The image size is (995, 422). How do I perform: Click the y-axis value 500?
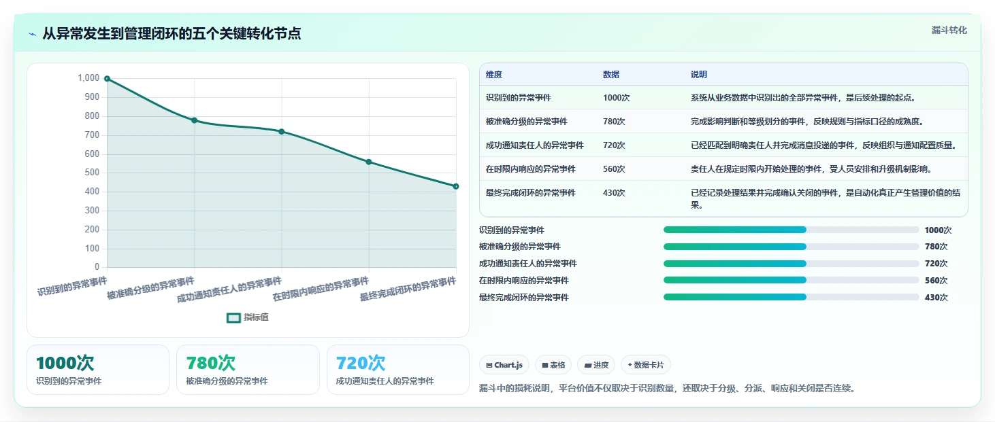click(92, 173)
